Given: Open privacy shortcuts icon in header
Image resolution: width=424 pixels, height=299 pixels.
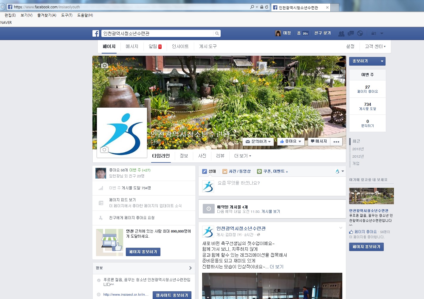Looking at the screenshot, I should click(374, 33).
